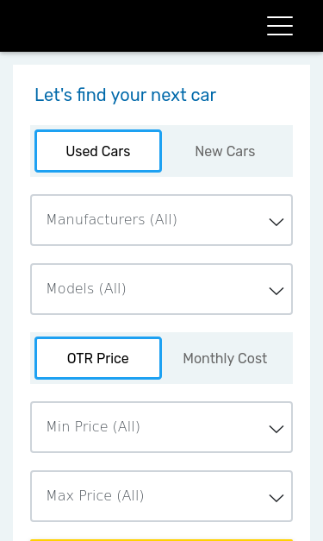Screen dimensions: 323x541
Task: Open the hamburger navigation menu
Action: [280, 26]
